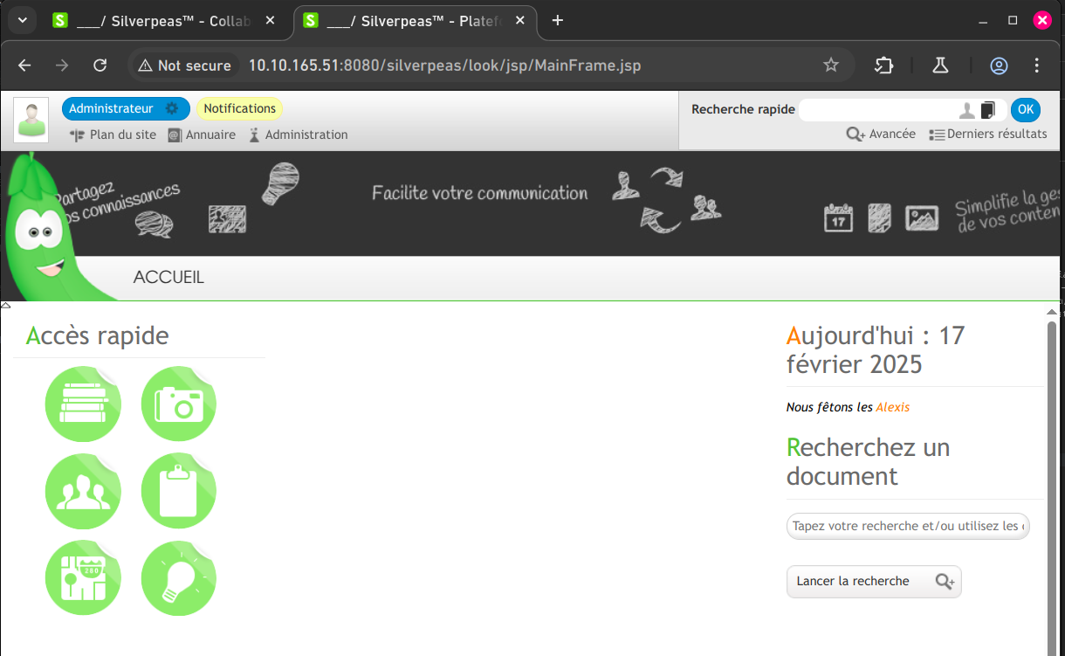Click the Alexis name link
The height and width of the screenshot is (656, 1065).
(x=893, y=407)
